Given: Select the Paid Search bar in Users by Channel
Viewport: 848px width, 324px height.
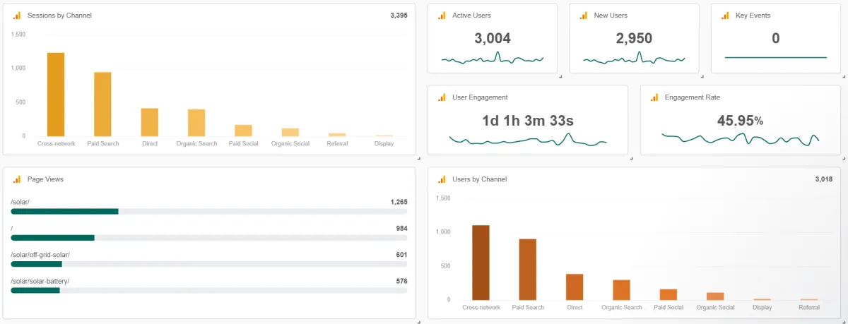Looking at the screenshot, I should tap(528, 270).
